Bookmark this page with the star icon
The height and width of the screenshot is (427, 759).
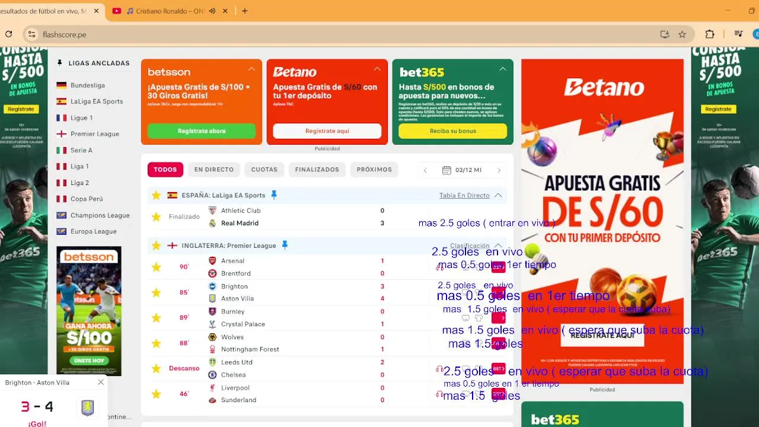(x=683, y=34)
